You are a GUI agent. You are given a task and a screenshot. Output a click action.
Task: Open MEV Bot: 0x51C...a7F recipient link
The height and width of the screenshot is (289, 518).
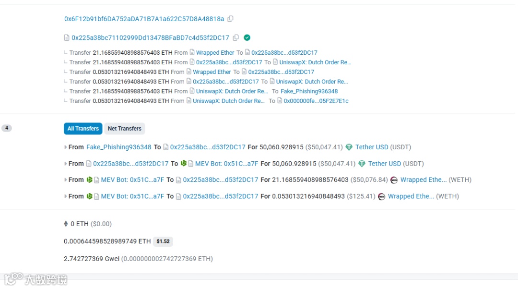pyautogui.click(x=226, y=164)
